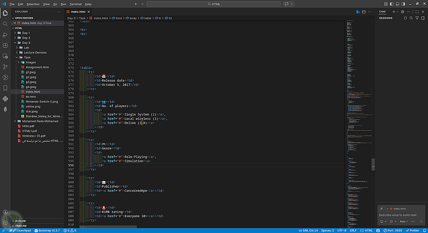The width and height of the screenshot is (428, 233).
Task: Expand the Day 1 folder
Action: click(26, 33)
